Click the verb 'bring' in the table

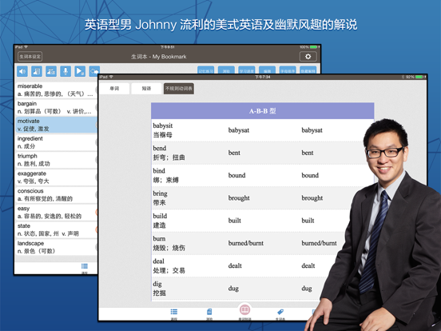160,193
